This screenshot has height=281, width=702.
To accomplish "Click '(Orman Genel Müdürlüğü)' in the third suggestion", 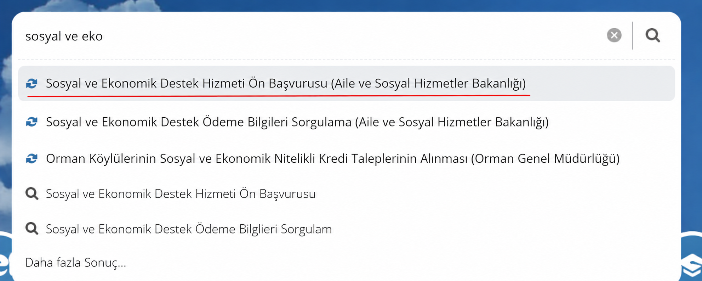I will tap(546, 159).
